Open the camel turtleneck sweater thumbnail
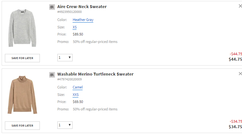 click(22, 95)
